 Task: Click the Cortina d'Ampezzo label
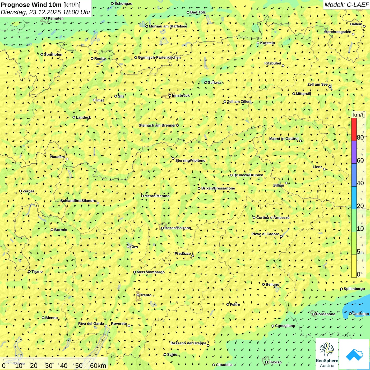coord(273,218)
